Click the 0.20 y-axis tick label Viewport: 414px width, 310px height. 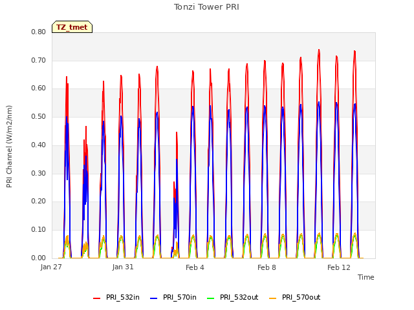(39, 201)
